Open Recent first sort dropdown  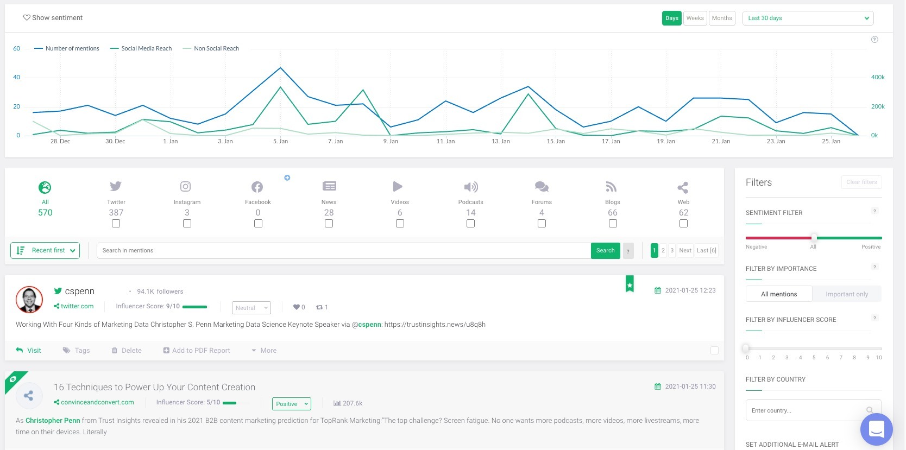(x=45, y=250)
